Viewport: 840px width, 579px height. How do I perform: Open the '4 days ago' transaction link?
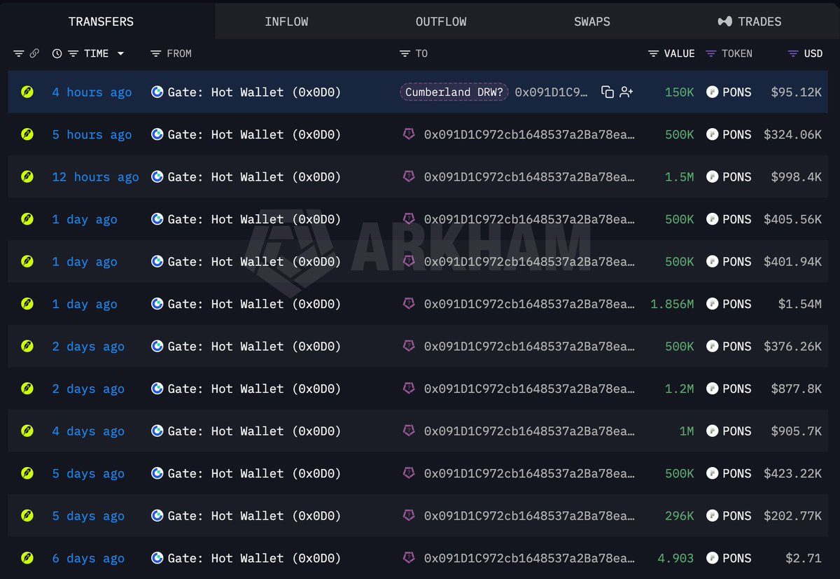click(88, 431)
